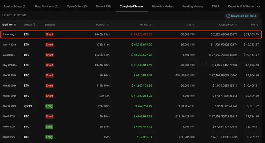Click Long badge in Mar 12 2026 row
265x143 pixels.
coord(49,106)
